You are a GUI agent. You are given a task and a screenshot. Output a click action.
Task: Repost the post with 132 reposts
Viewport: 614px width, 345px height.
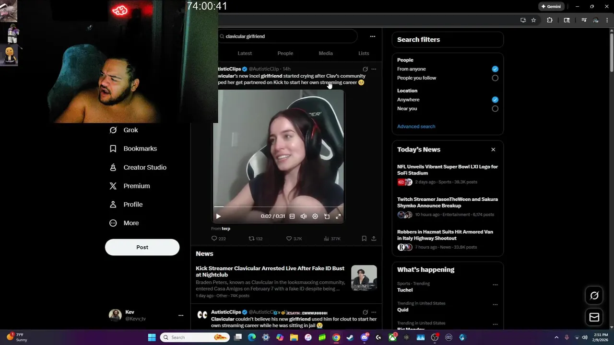(255, 238)
